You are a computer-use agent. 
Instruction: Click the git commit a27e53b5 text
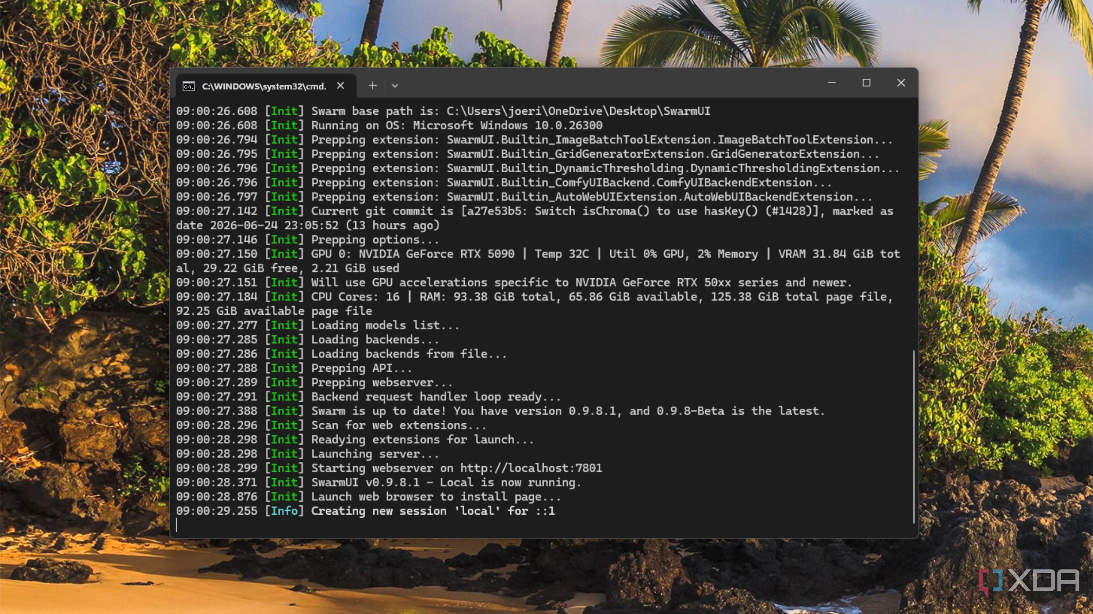[494, 211]
